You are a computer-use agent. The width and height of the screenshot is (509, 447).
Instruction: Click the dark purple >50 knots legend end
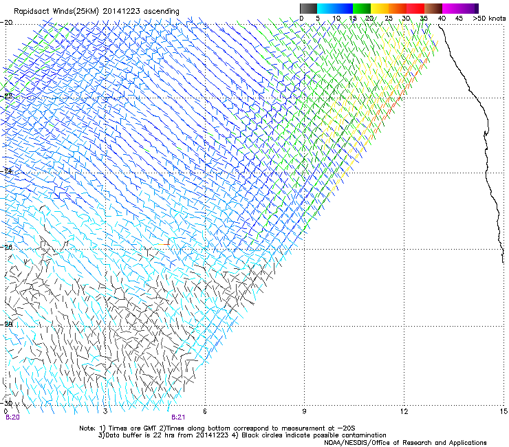[x=477, y=8]
